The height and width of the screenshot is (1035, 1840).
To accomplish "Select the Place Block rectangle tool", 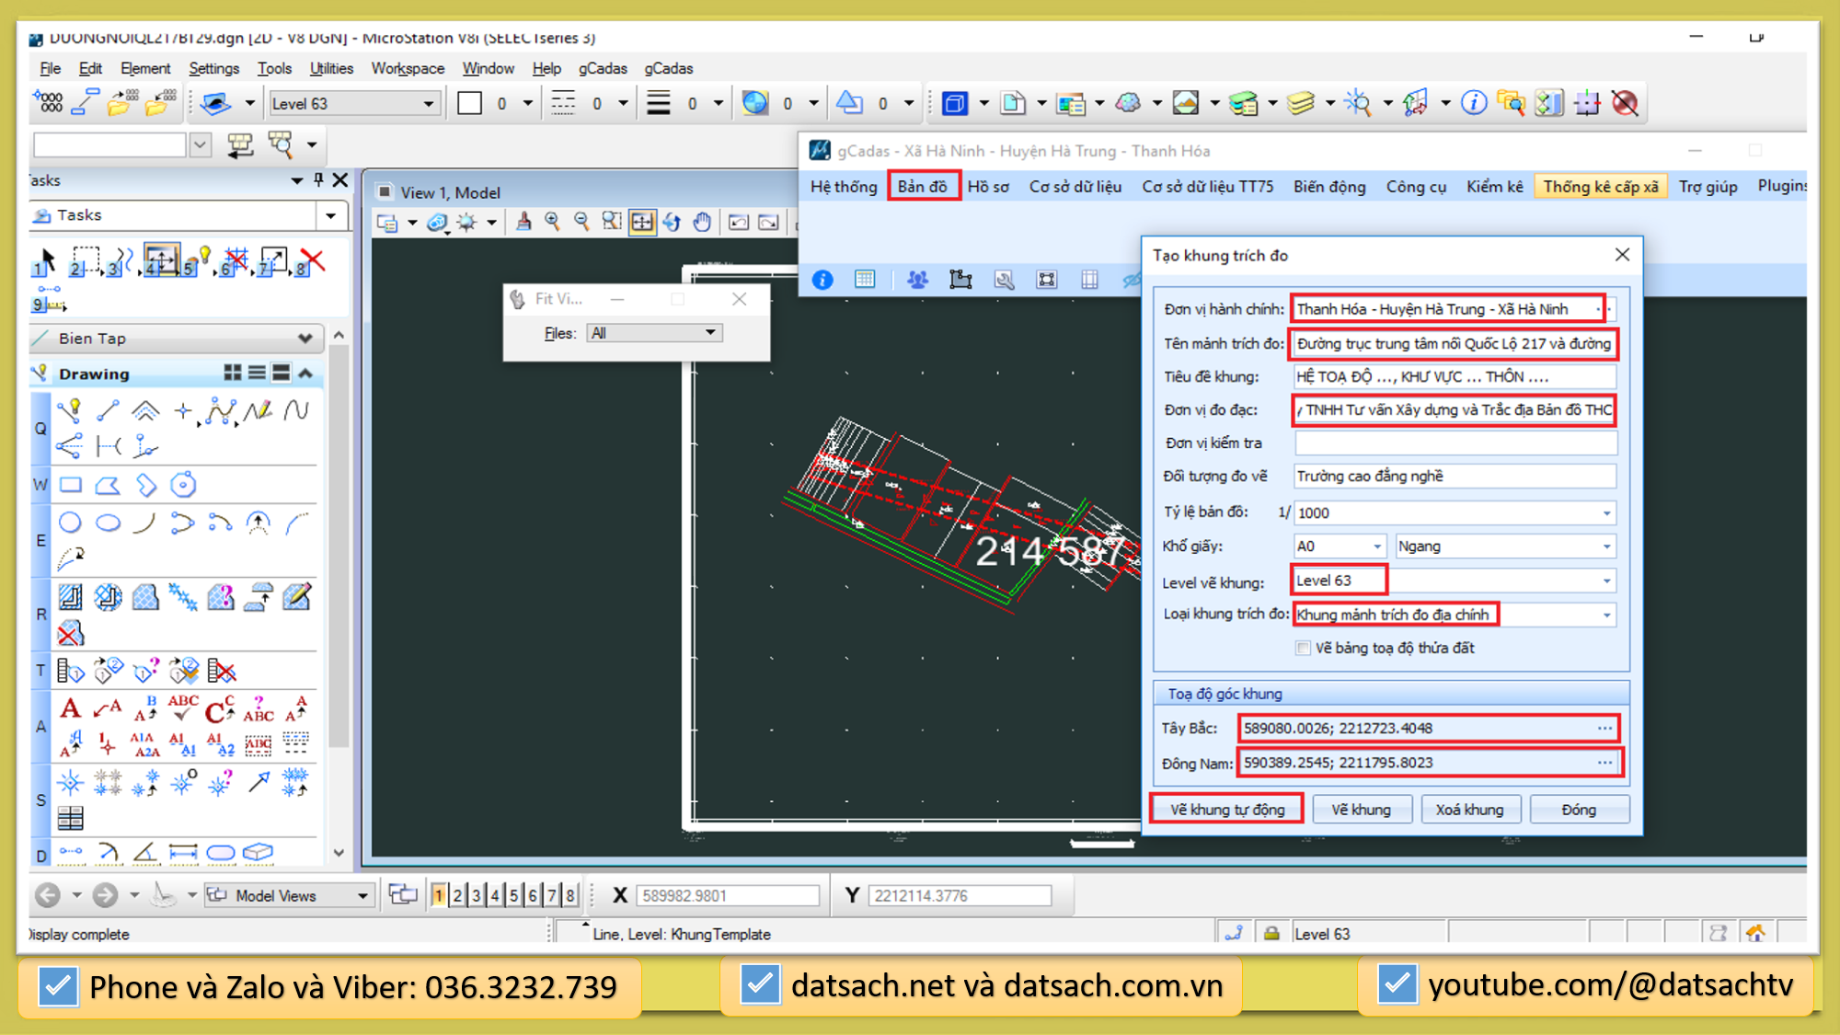I will (71, 485).
